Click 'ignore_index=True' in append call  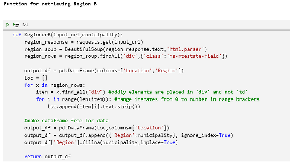click(206, 135)
